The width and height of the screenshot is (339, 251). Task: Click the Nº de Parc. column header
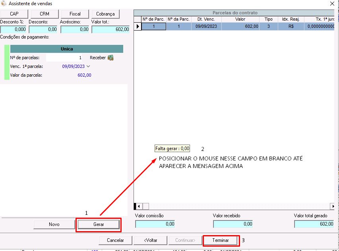(153, 19)
